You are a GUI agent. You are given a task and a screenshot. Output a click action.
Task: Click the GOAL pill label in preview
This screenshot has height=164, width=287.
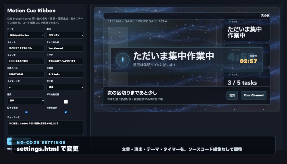pyautogui.click(x=234, y=75)
